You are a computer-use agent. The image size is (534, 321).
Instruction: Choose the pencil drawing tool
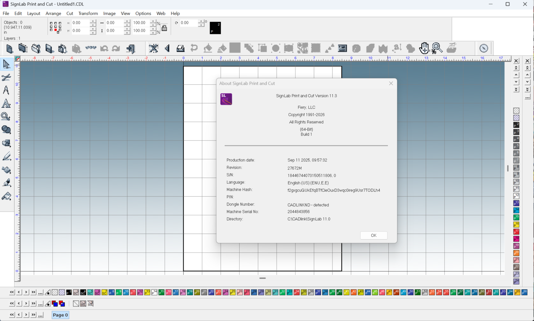pos(6,157)
